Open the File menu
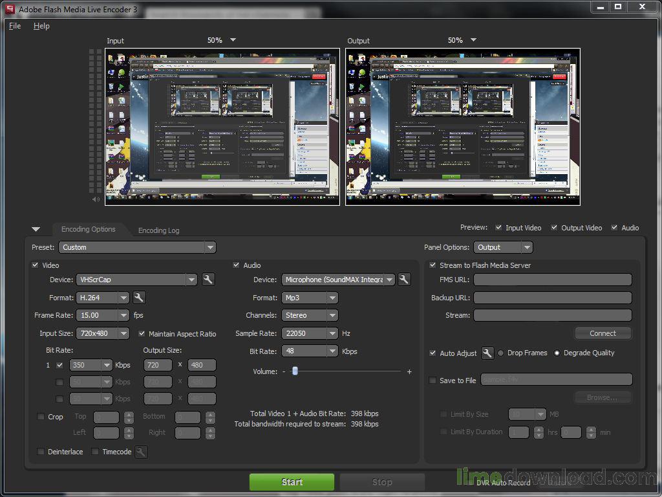662x497 pixels. point(14,26)
